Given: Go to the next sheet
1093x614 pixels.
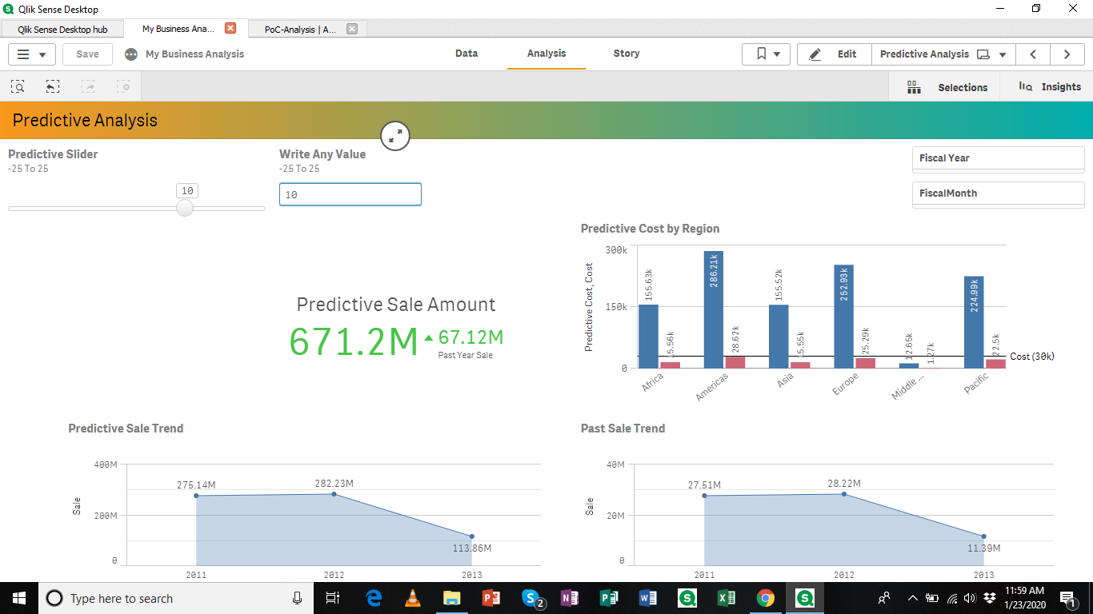Looking at the screenshot, I should [1067, 54].
